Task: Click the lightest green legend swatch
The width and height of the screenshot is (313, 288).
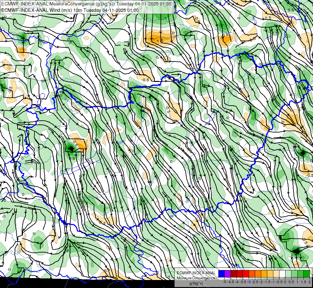Action: point(288,274)
